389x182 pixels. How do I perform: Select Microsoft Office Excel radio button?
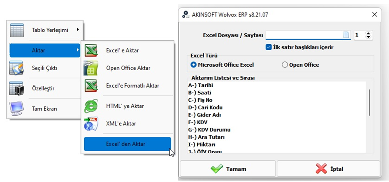(194, 65)
